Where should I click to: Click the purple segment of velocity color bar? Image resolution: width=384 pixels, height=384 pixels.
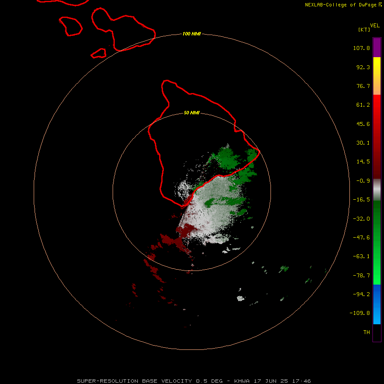pos(377,47)
